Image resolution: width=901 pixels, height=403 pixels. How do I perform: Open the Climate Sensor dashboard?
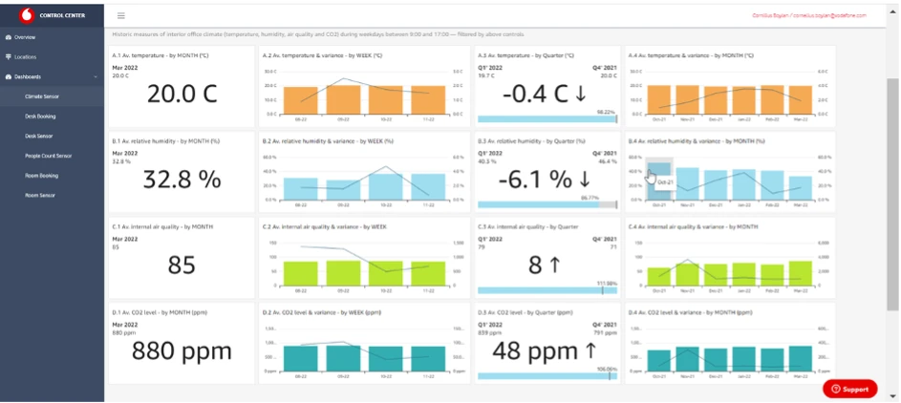point(41,96)
